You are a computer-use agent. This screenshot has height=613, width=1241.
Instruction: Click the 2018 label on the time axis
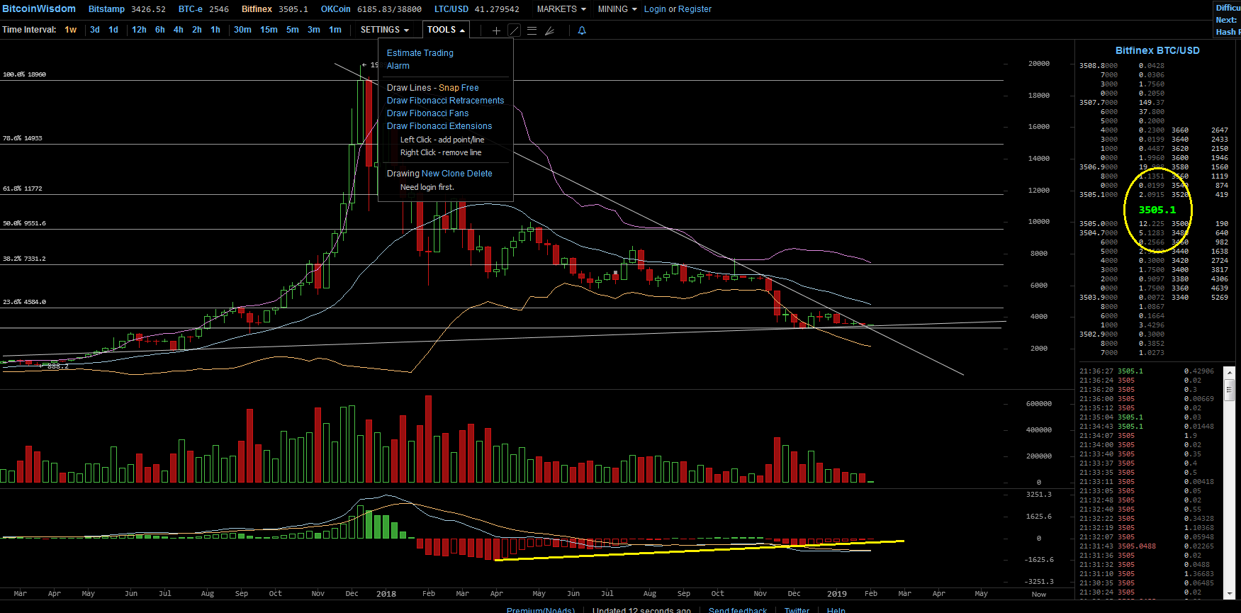point(386,594)
